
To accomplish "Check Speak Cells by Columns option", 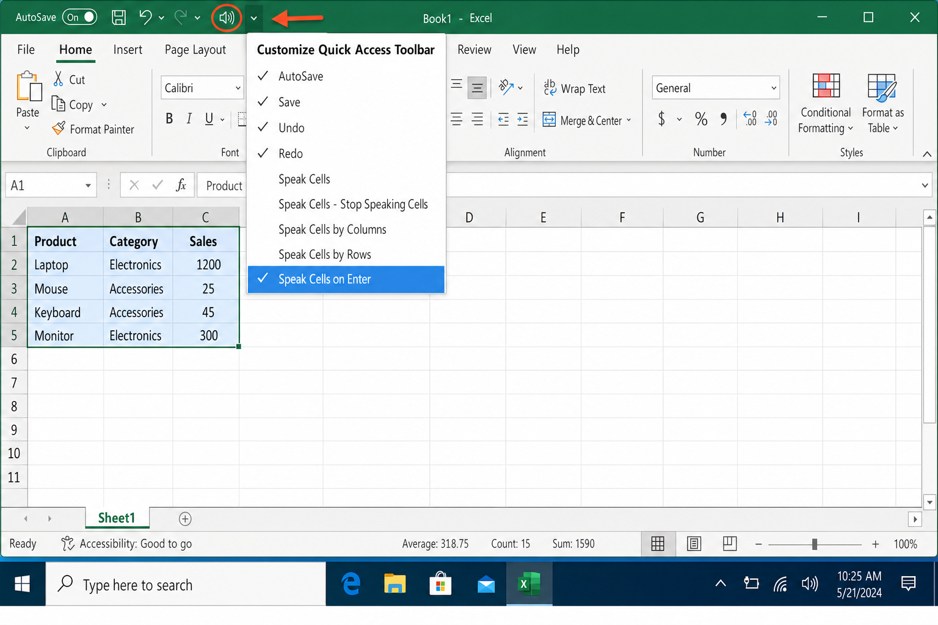I will pyautogui.click(x=346, y=229).
